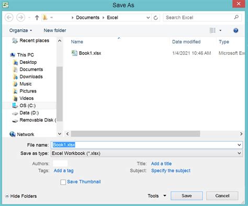Expand the File name dropdown arrow

(239, 145)
